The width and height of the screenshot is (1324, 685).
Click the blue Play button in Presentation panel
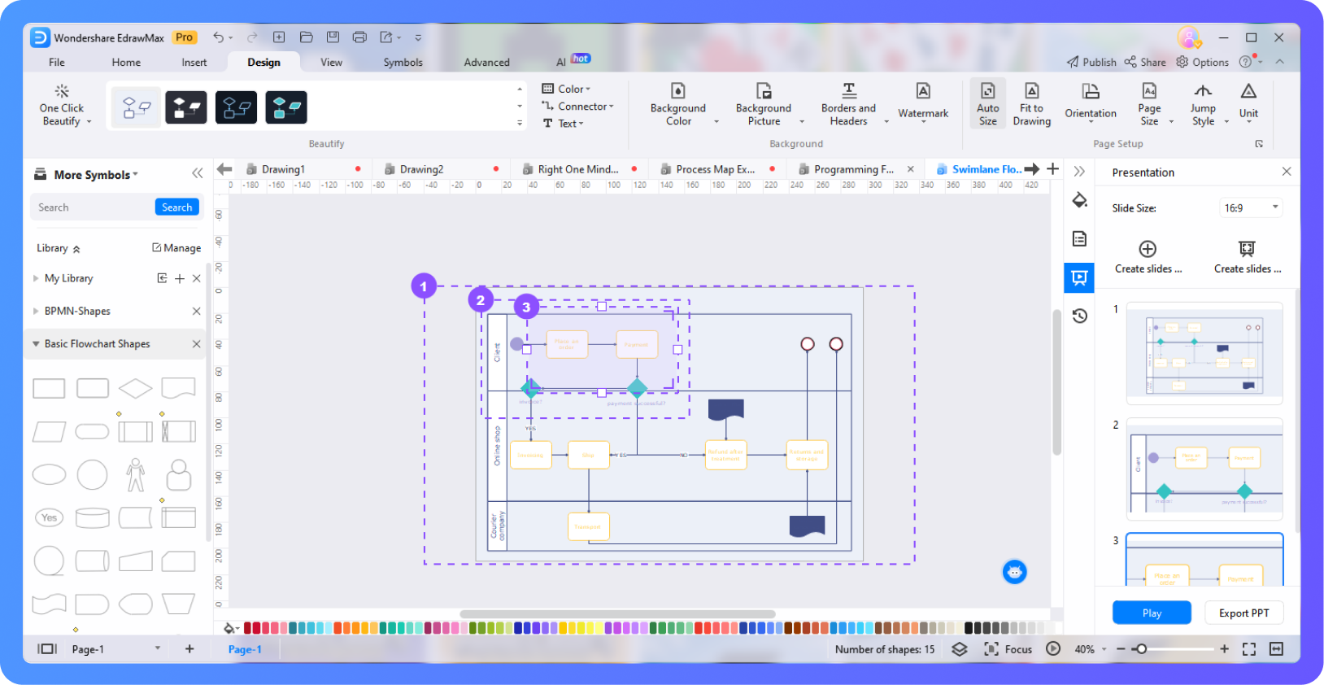[x=1152, y=613]
